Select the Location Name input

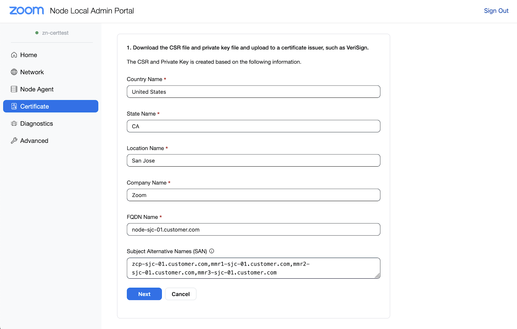coord(253,160)
